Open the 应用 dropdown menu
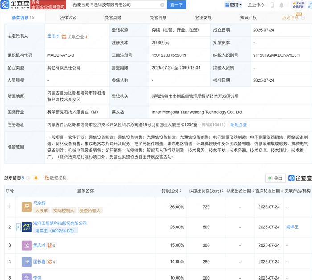 click(233, 5)
